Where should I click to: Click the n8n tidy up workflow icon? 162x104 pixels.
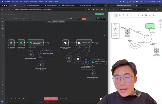[x=24, y=99]
